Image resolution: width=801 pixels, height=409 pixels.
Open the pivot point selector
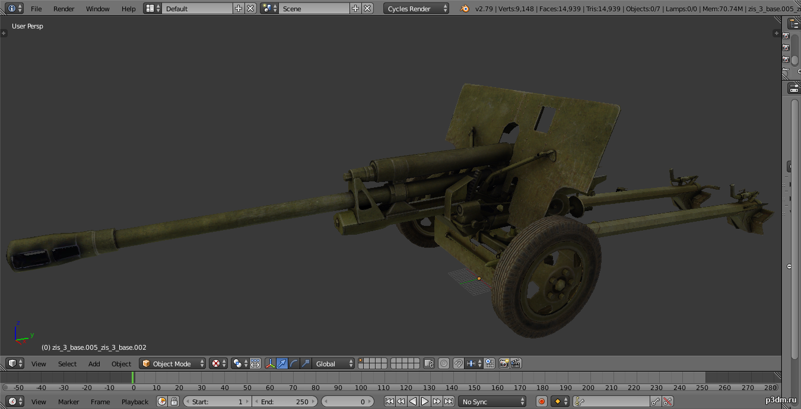point(240,363)
